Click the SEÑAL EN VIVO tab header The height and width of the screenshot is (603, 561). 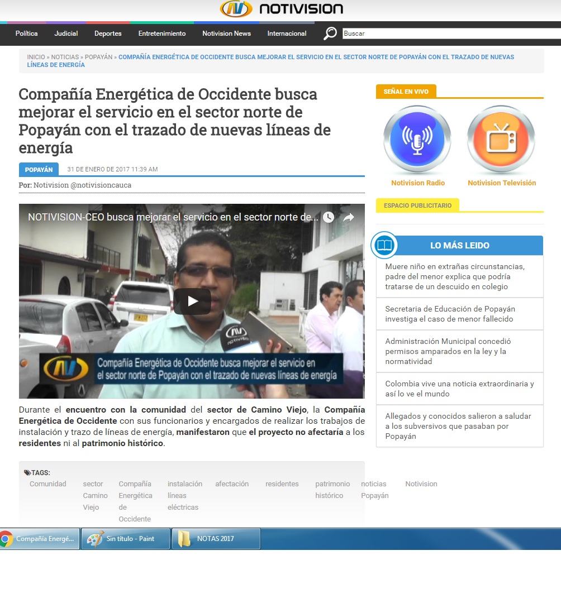point(406,92)
